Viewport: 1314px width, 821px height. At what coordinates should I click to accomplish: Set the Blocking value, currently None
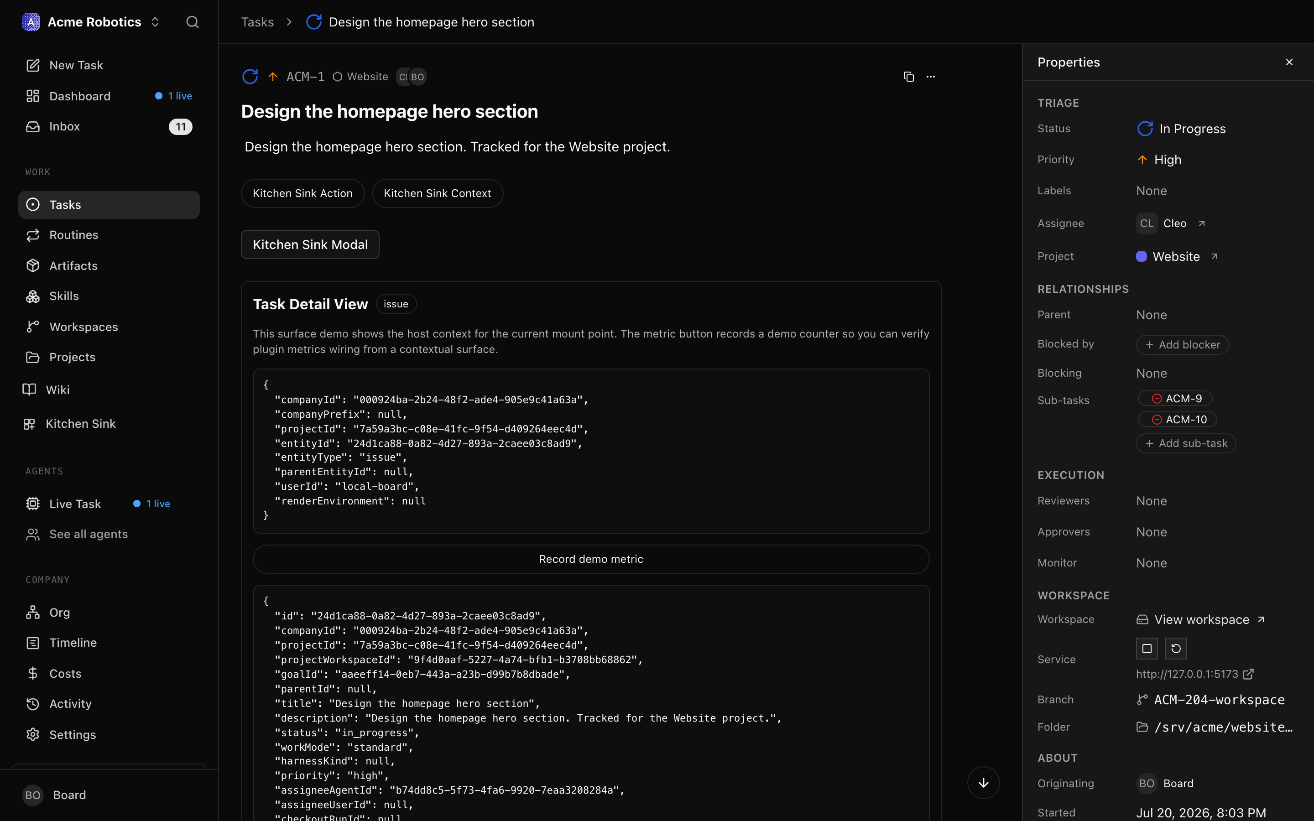point(1151,373)
